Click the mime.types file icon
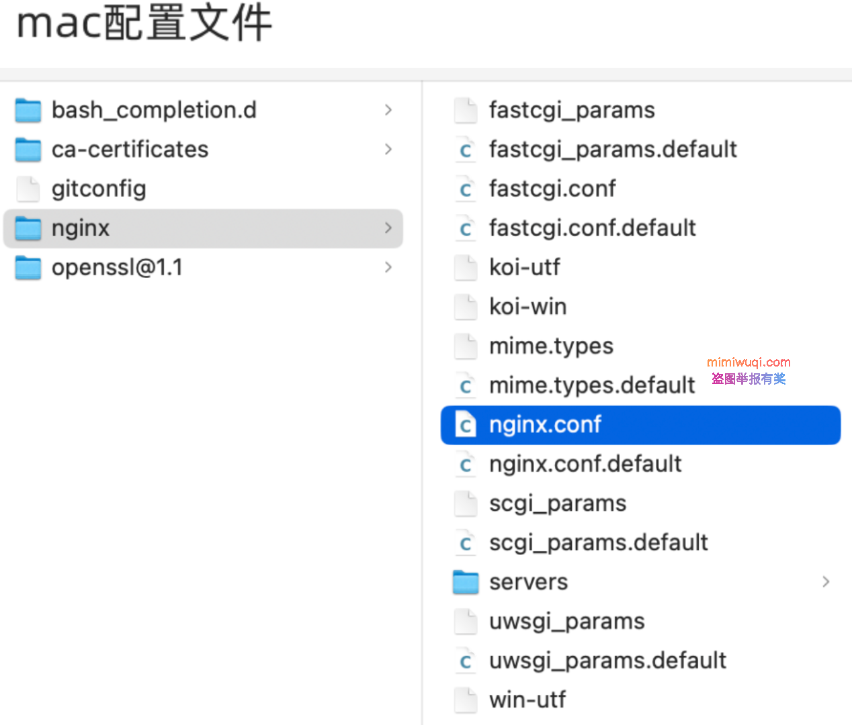Image resolution: width=852 pixels, height=725 pixels. point(466,346)
